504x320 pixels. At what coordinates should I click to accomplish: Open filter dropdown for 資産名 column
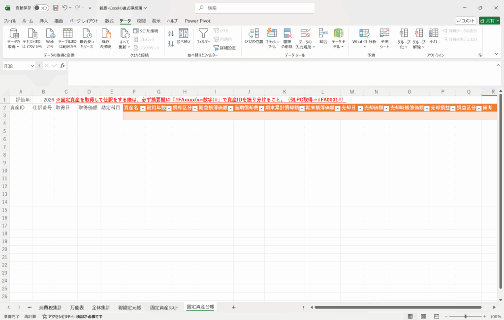(x=143, y=108)
